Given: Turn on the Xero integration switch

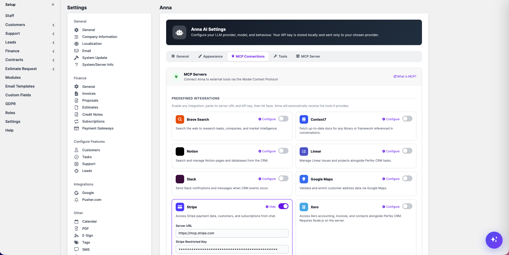Looking at the screenshot, I should [407, 206].
